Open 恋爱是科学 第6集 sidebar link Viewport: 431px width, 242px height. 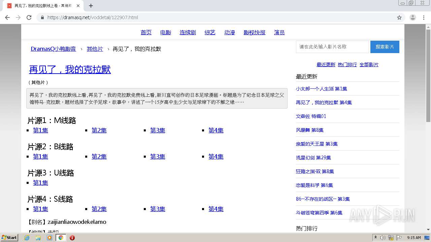tap(314, 185)
